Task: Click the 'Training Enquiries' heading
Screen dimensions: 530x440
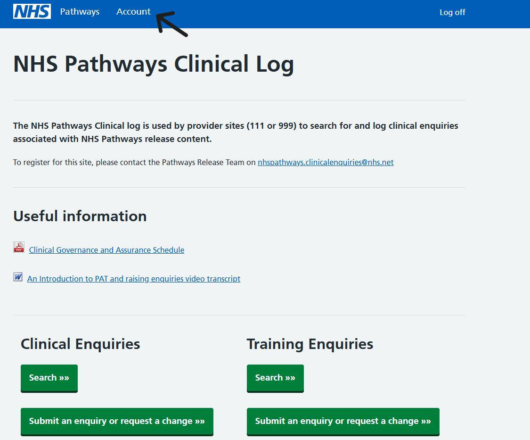Action: point(310,344)
